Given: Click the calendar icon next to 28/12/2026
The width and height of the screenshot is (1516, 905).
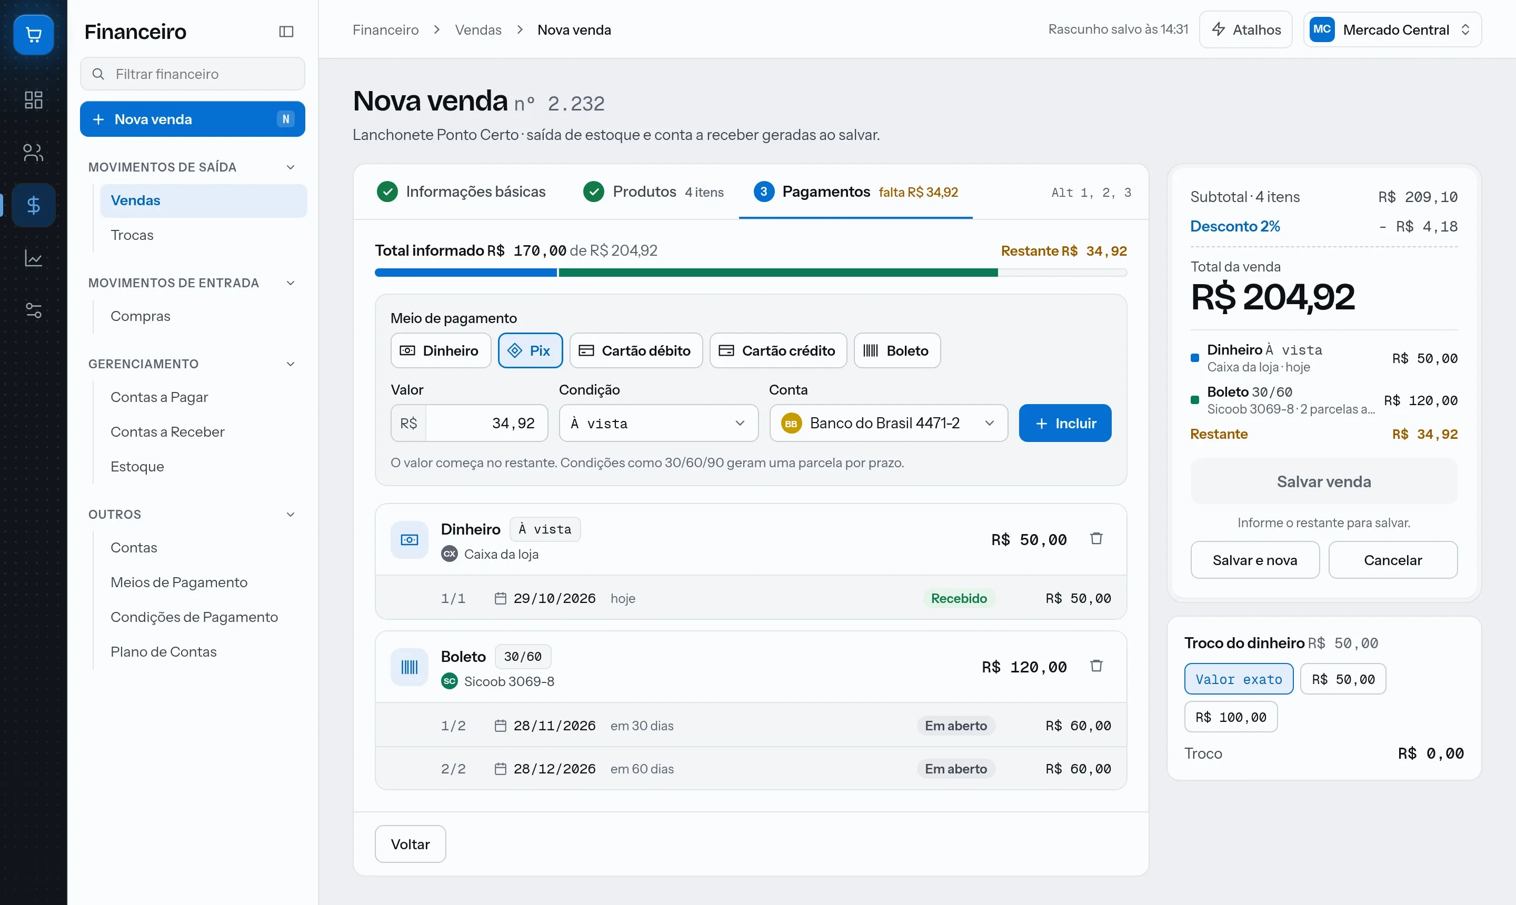Looking at the screenshot, I should pos(500,769).
